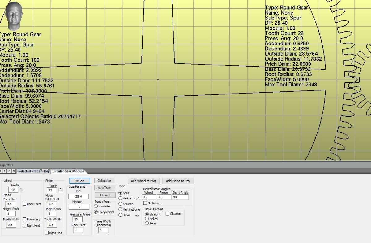
Task: Focus the Pinion Teeth field
Action: tap(53, 190)
